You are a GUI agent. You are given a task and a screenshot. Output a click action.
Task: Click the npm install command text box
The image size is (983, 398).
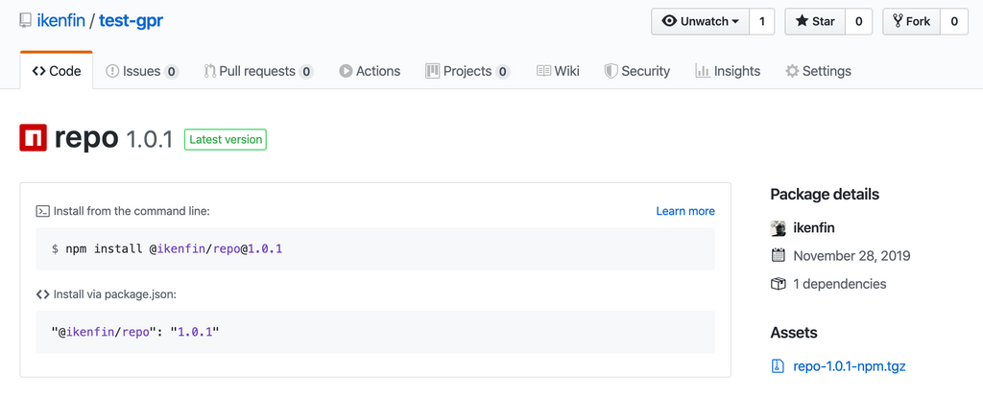[x=375, y=248]
